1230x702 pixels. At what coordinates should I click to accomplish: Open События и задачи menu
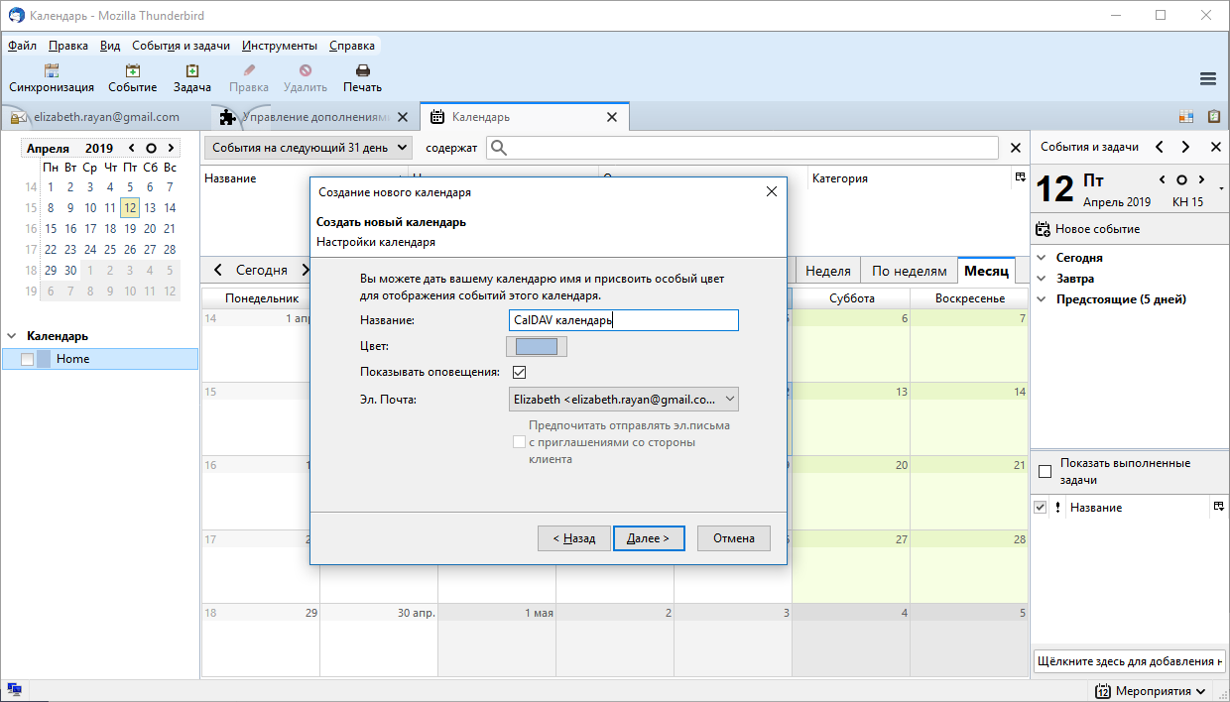tap(182, 46)
